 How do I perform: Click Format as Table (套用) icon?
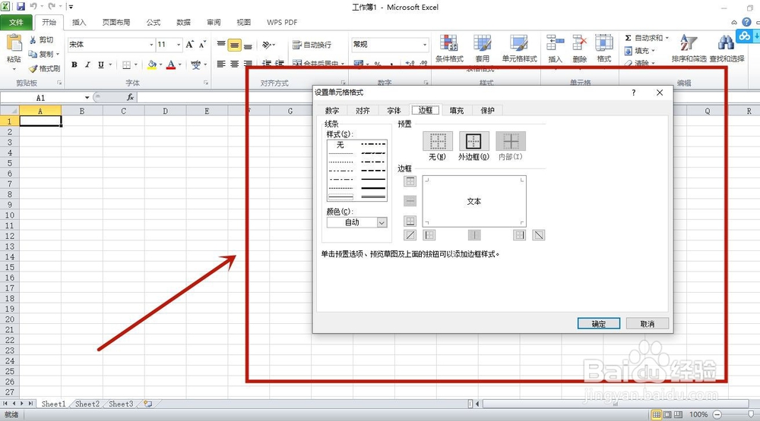click(x=482, y=43)
